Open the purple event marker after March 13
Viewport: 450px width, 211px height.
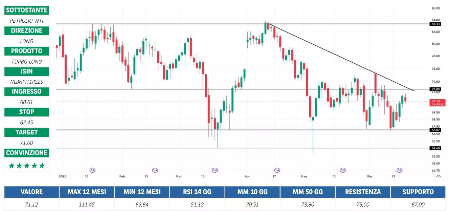click(215, 170)
